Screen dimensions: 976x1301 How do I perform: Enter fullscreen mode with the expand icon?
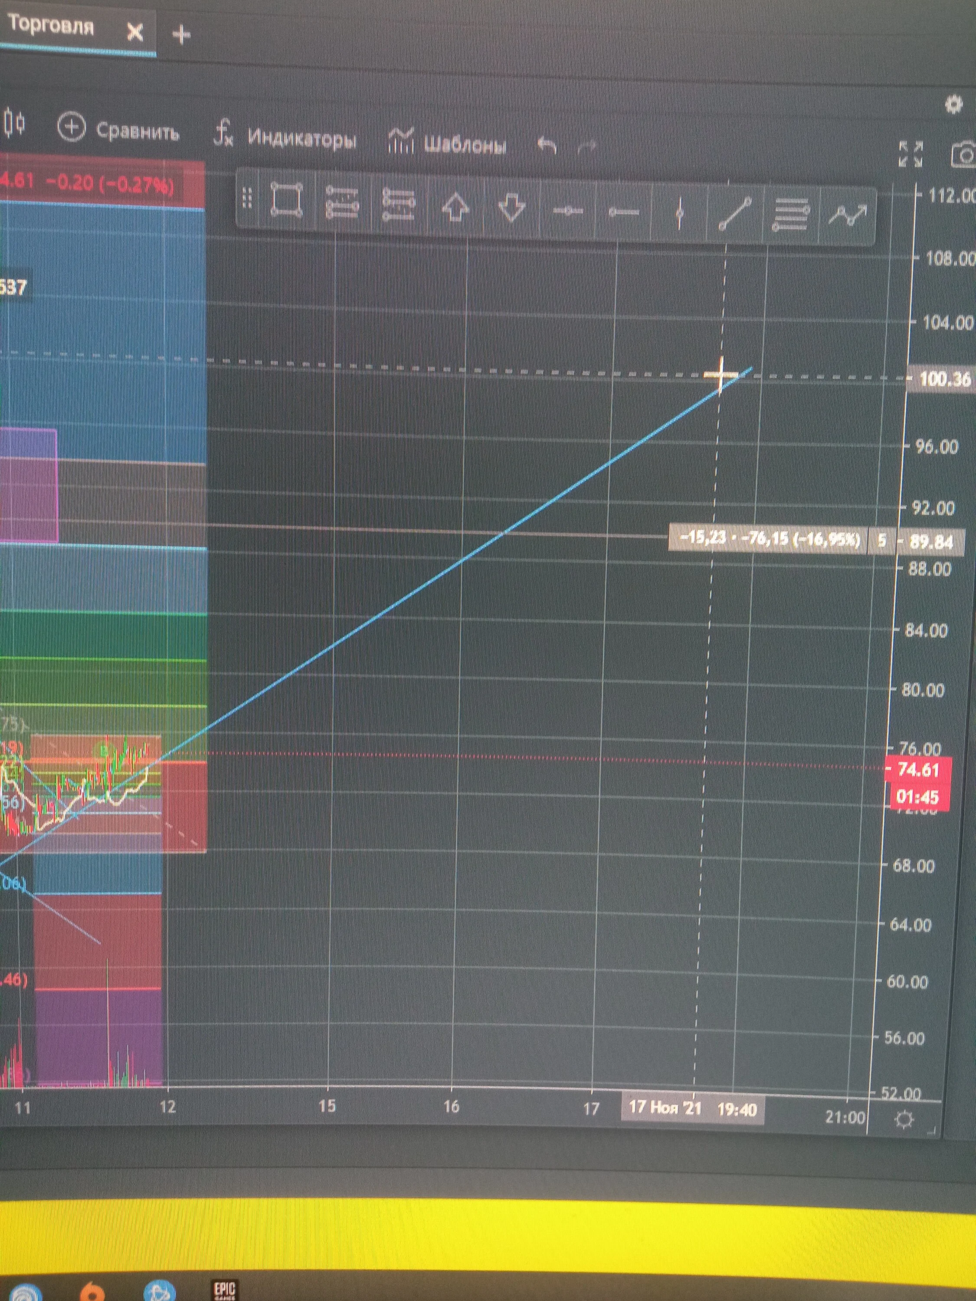(910, 154)
